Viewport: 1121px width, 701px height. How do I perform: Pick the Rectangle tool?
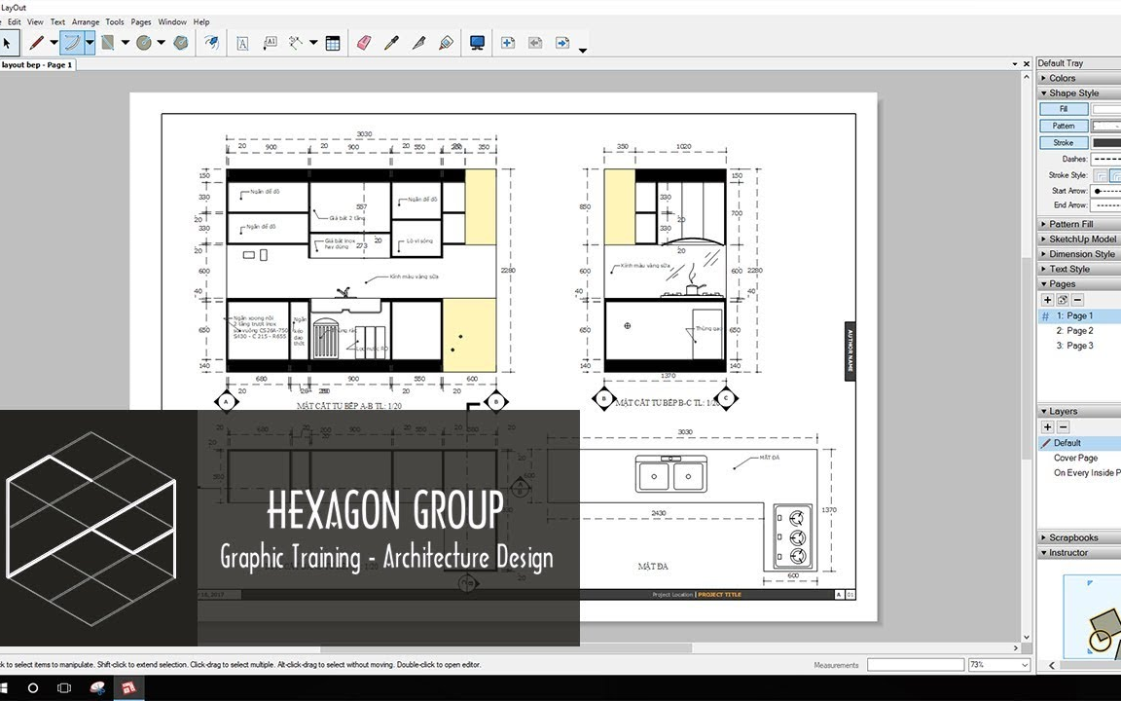tap(105, 42)
